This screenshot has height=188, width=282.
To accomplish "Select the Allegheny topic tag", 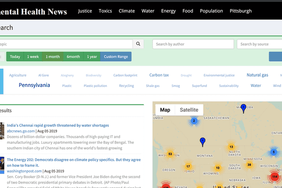I will (x=67, y=75).
